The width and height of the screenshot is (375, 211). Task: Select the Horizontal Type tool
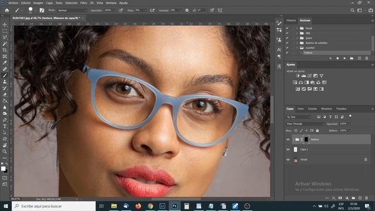click(x=5, y=126)
